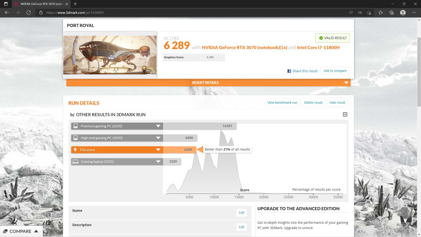Image resolution: width=421 pixels, height=237 pixels.
Task: Click the Delete result button
Action: (313, 102)
